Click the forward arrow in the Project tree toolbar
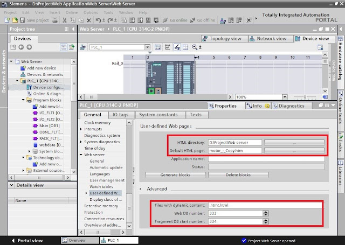 click(29, 47)
